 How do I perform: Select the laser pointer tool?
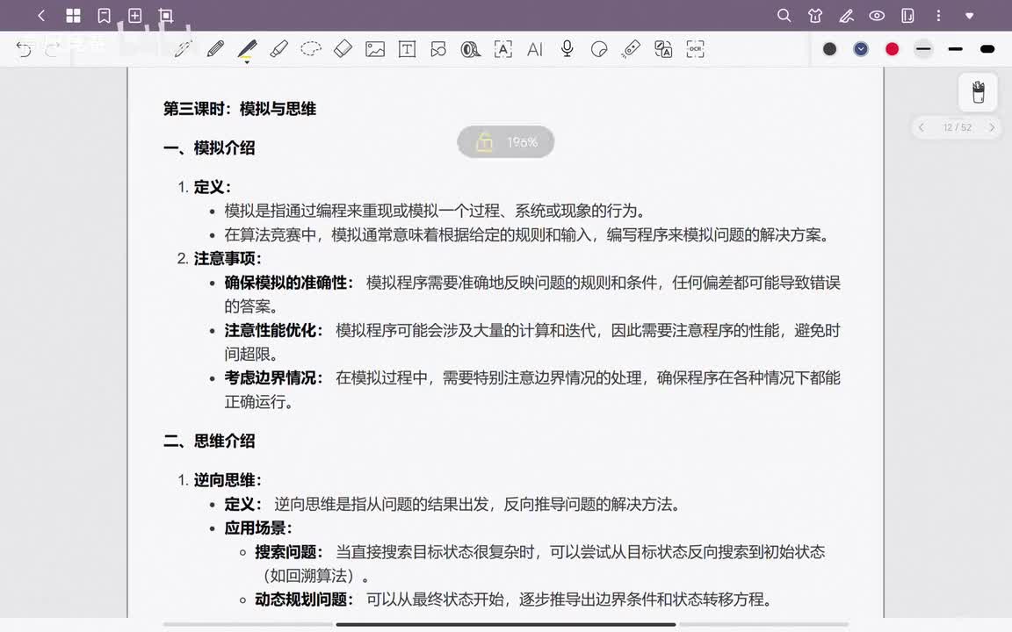(631, 49)
